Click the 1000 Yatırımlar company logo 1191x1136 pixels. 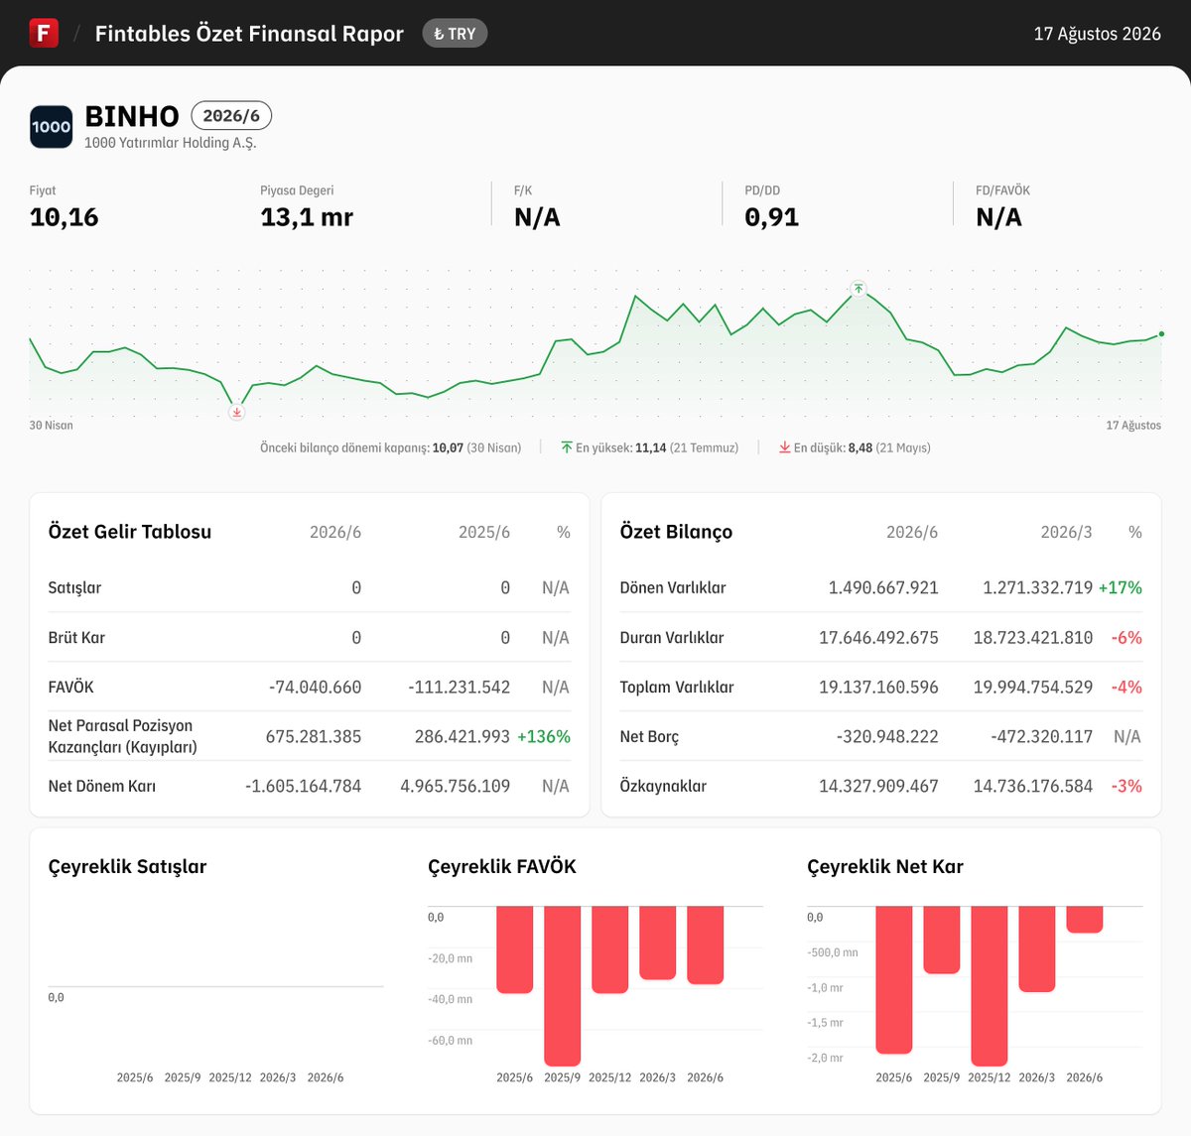tap(51, 127)
